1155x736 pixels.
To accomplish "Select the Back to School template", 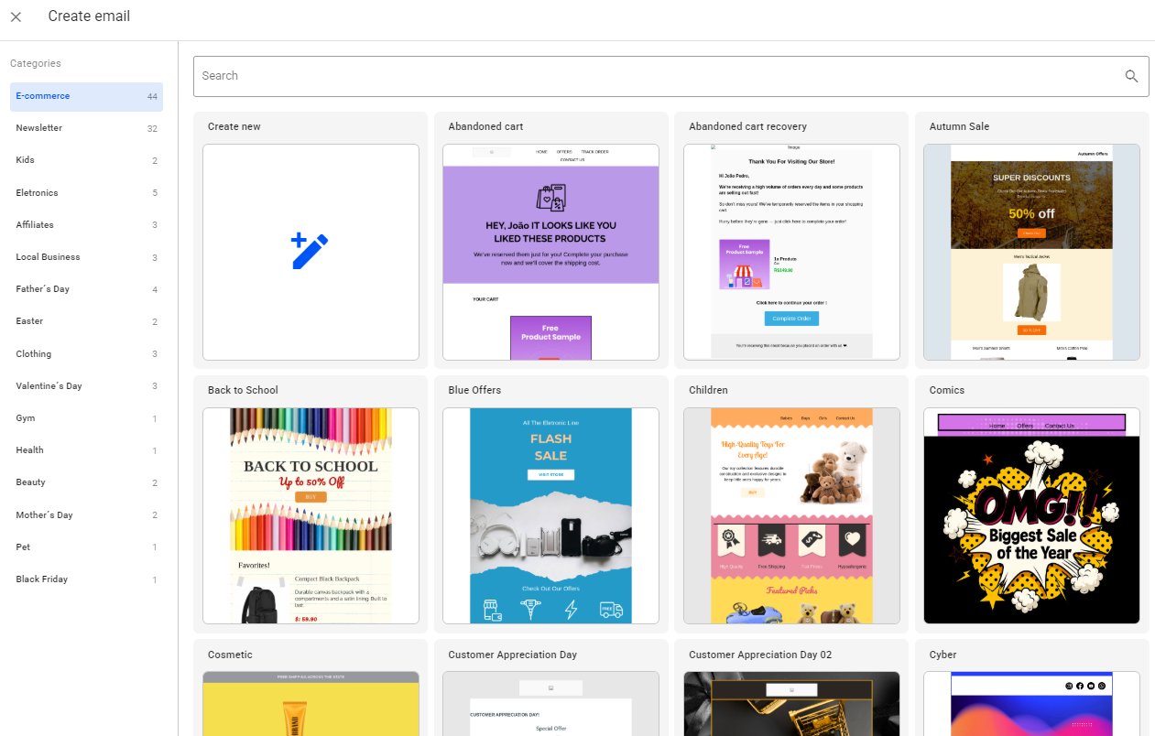I will point(311,515).
